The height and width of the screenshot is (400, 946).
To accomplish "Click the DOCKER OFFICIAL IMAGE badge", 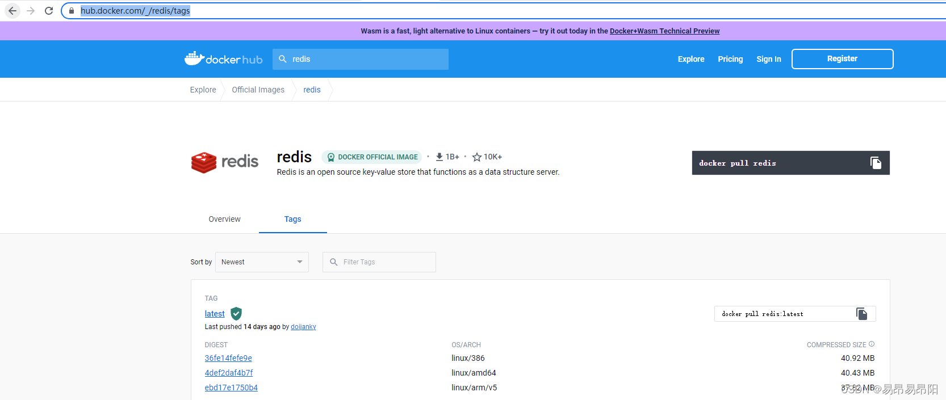I will point(372,157).
